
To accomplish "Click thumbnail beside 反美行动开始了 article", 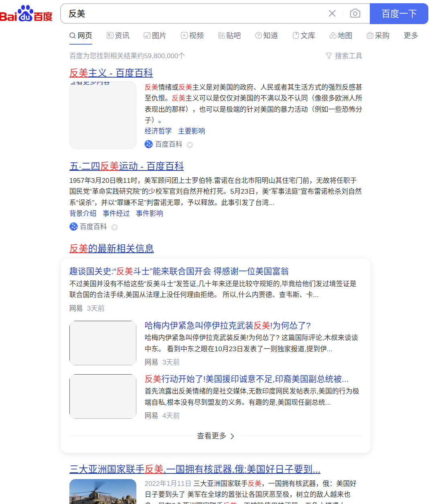I will point(103,396).
